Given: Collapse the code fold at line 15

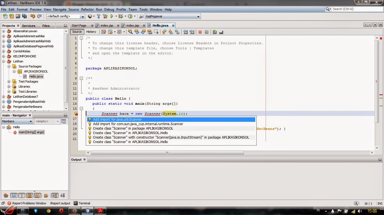Looking at the screenshot, I should pyautogui.click(x=81, y=109).
